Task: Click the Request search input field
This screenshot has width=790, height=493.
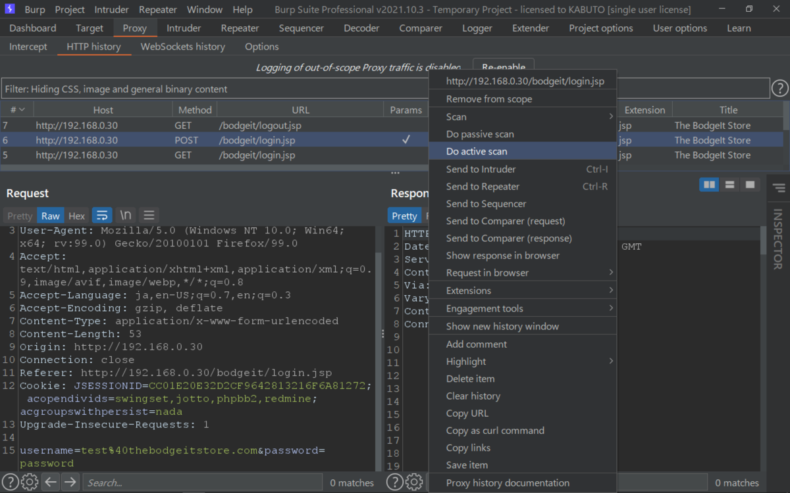Action: (x=202, y=482)
